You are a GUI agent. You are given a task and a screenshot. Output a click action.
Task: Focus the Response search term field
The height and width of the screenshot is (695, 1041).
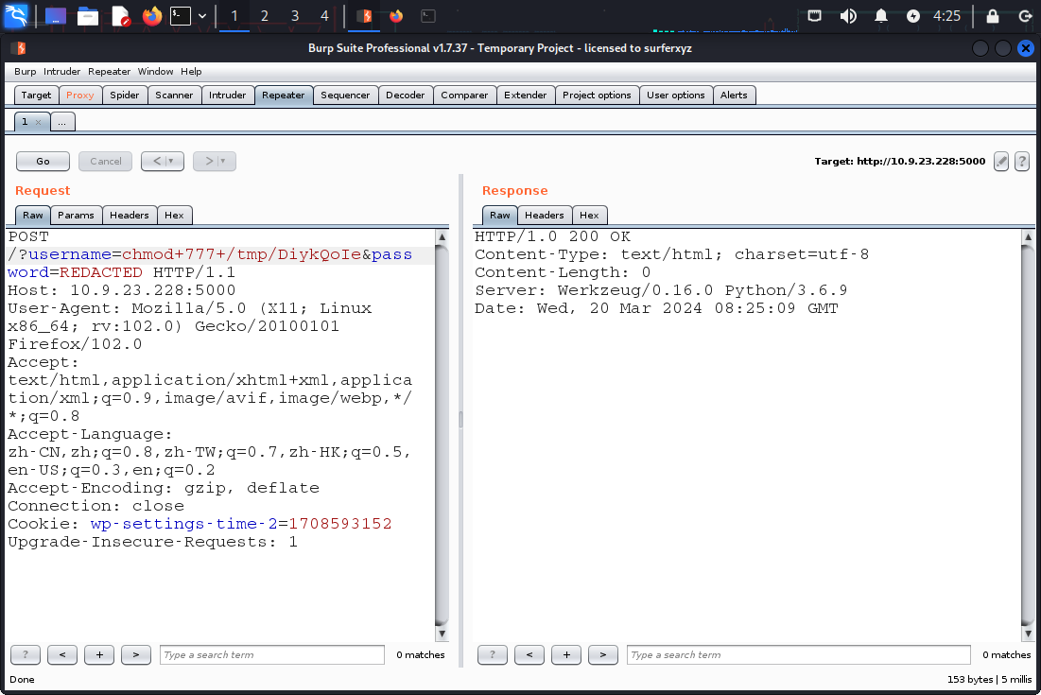point(799,654)
